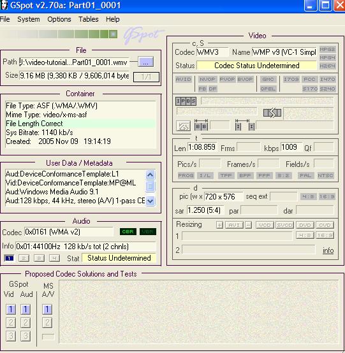345x353 pixels.
Task: Click the PROG scan indicator
Action: (186, 175)
